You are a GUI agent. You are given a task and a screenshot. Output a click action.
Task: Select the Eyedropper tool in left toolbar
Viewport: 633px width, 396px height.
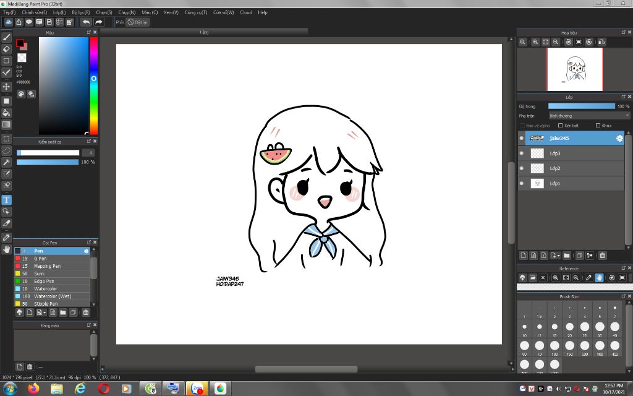(6, 238)
